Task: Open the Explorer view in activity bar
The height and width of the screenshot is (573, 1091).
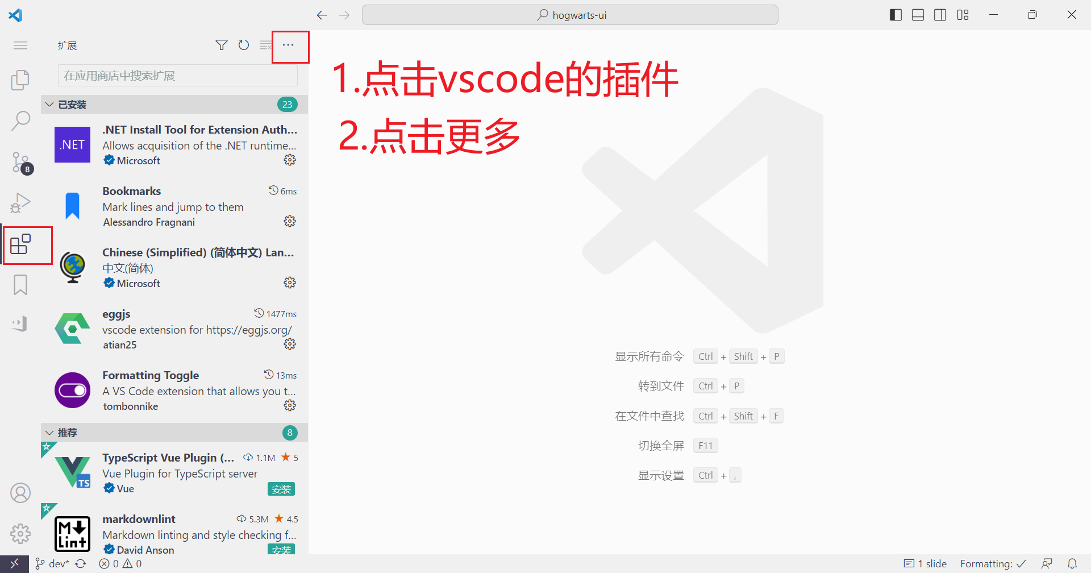Action: (20, 80)
